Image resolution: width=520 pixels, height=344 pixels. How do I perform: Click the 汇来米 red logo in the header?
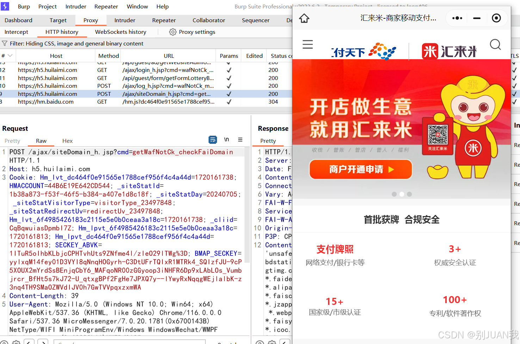point(449,51)
